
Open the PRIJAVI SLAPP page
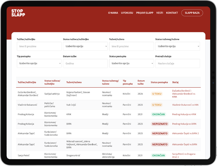(145, 13)
